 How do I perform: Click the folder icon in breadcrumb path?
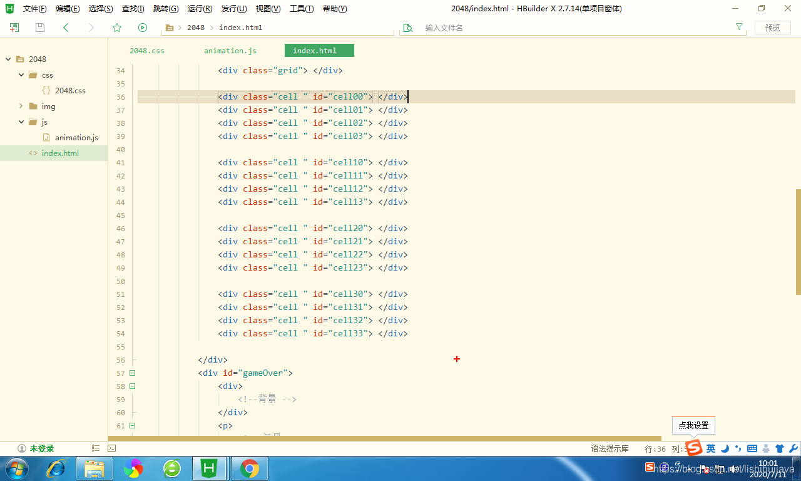click(x=170, y=28)
